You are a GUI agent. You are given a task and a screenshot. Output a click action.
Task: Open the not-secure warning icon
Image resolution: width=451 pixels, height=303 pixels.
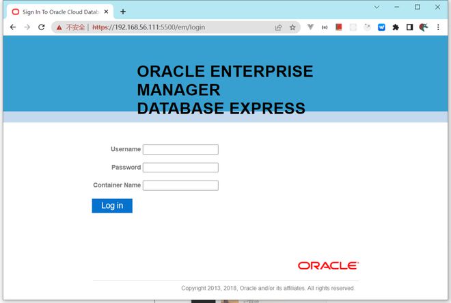59,27
